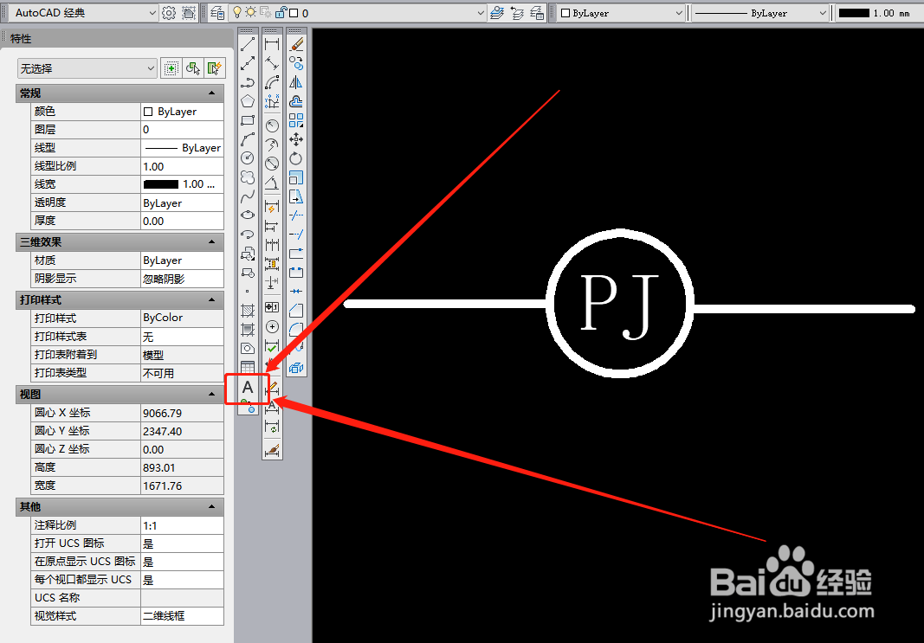
Task: Collapse the 三维效果 section
Action: pos(211,242)
